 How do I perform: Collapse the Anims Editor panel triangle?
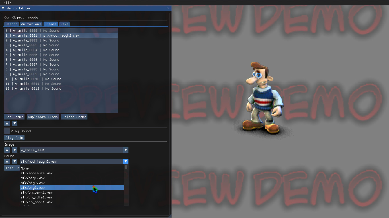(x=3, y=8)
